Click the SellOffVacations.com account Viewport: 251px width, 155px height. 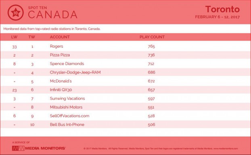coord(70,116)
